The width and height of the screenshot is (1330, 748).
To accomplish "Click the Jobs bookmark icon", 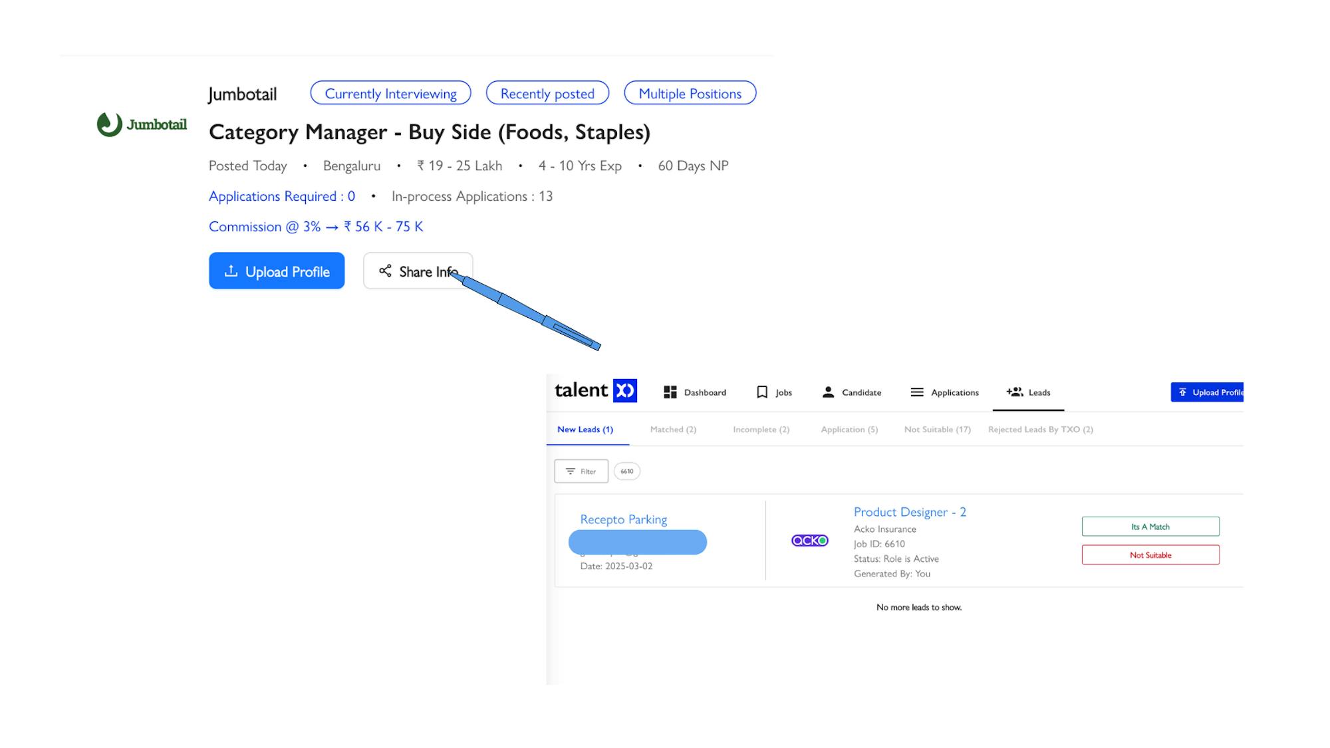I will tap(762, 392).
